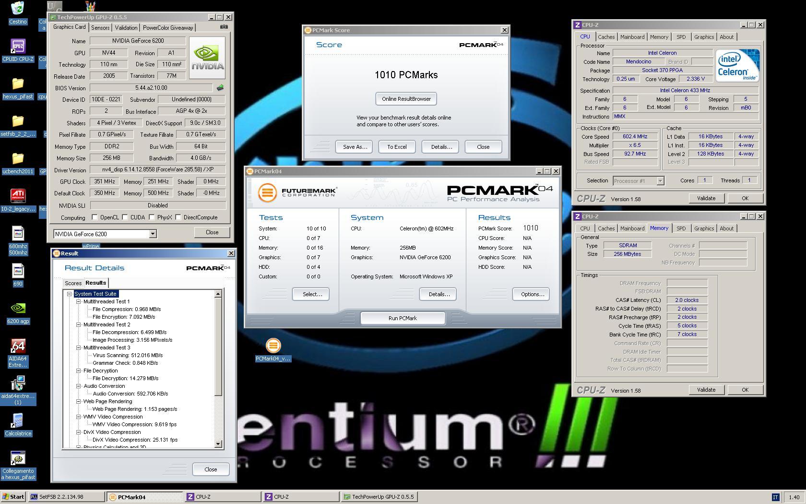Viewport: 806px width, 504px height.
Task: Click the Futuremark logo in PCMark04
Action: (297, 192)
